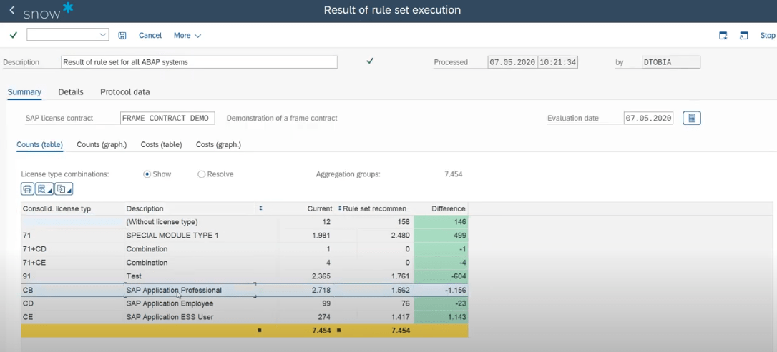Click the 499 difference cell

[x=441, y=236]
